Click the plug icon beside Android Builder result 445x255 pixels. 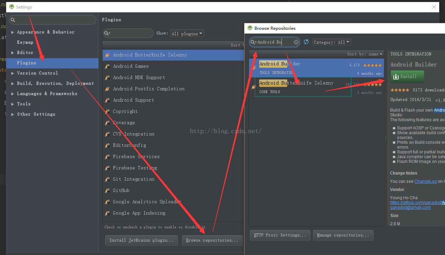point(254,68)
